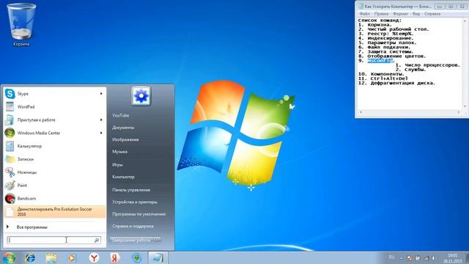This screenshot has width=469, height=264.
Task: Open the Вид menu in Notepad
Action: [416, 14]
